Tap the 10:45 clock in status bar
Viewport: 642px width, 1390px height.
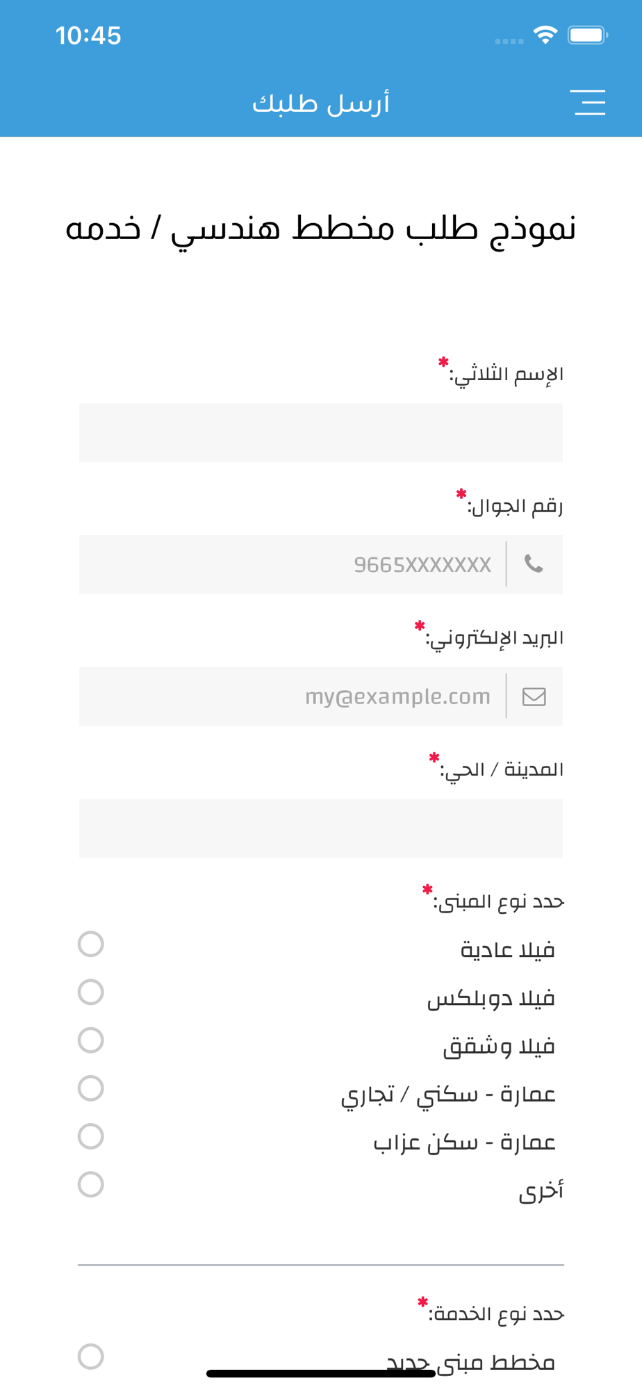88,35
